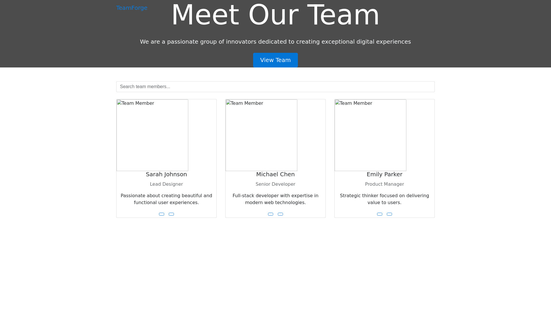Click first social icon button under Michael Chen

pyautogui.click(x=271, y=214)
